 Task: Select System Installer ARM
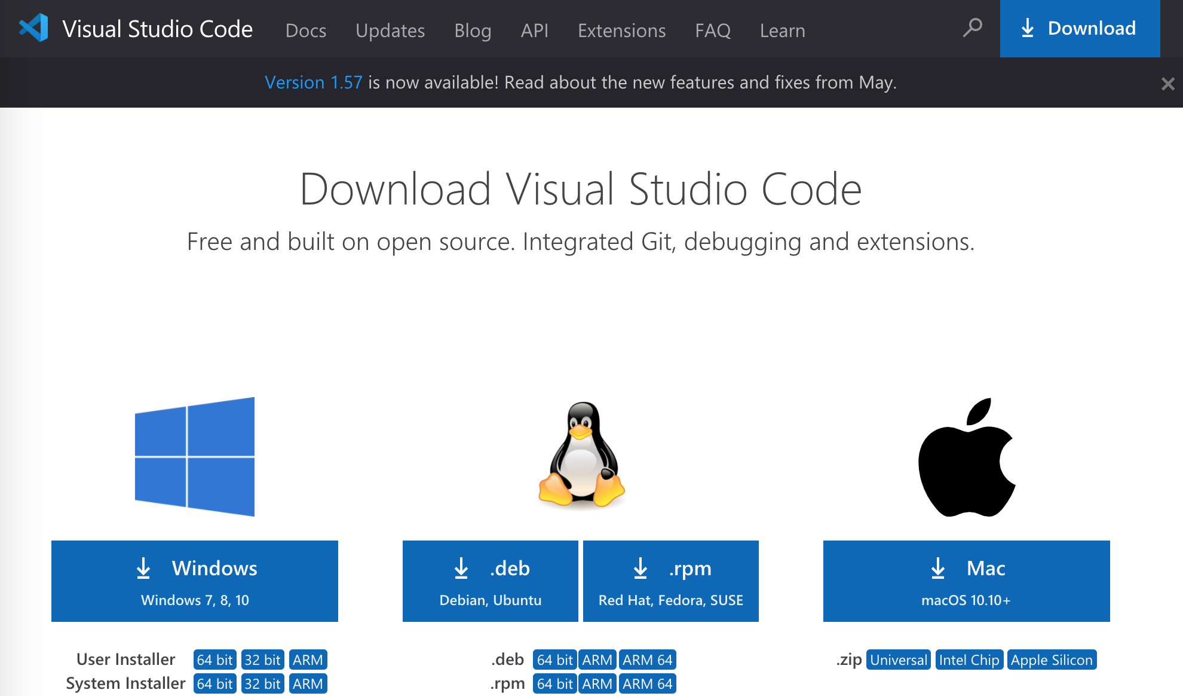(x=308, y=684)
